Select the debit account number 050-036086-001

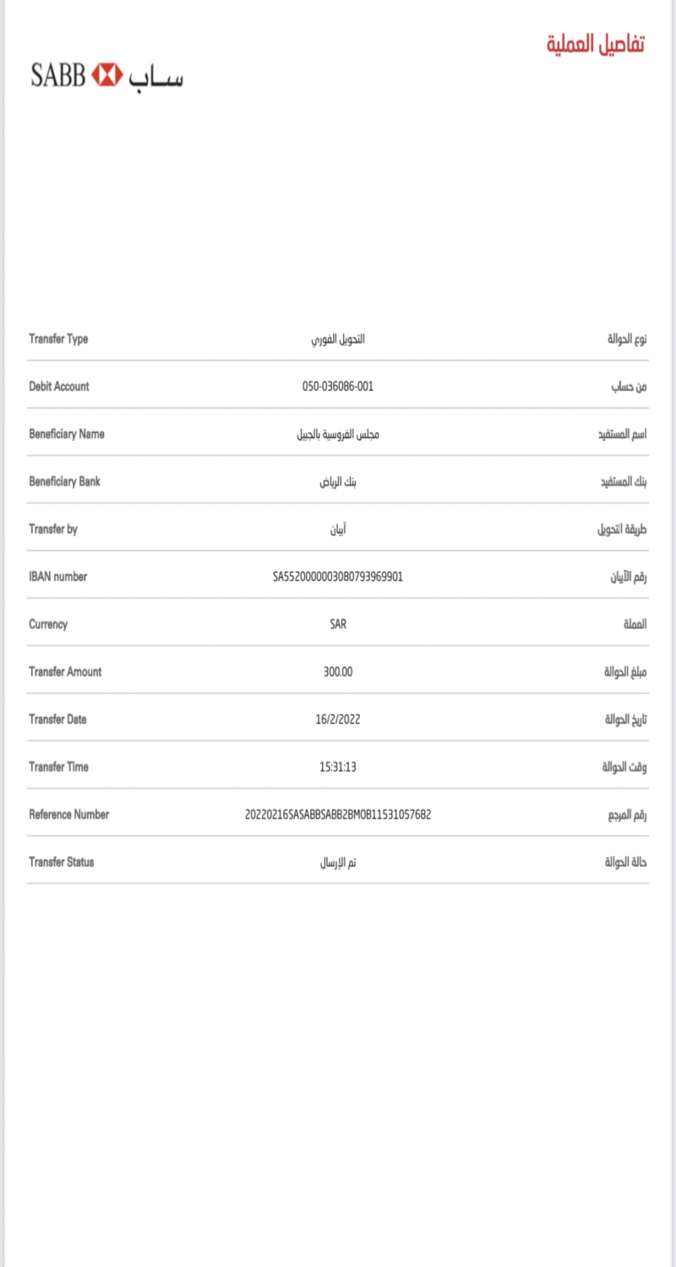click(x=338, y=387)
